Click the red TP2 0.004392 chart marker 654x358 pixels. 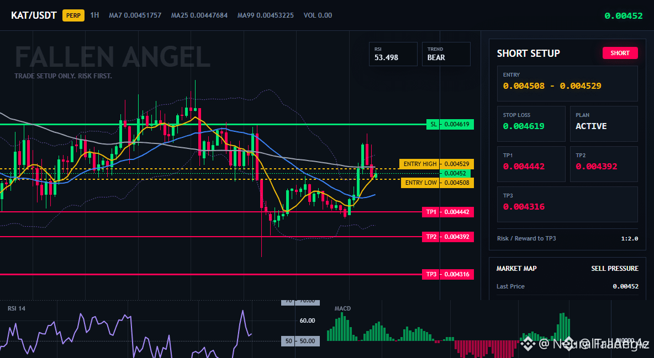coord(447,237)
